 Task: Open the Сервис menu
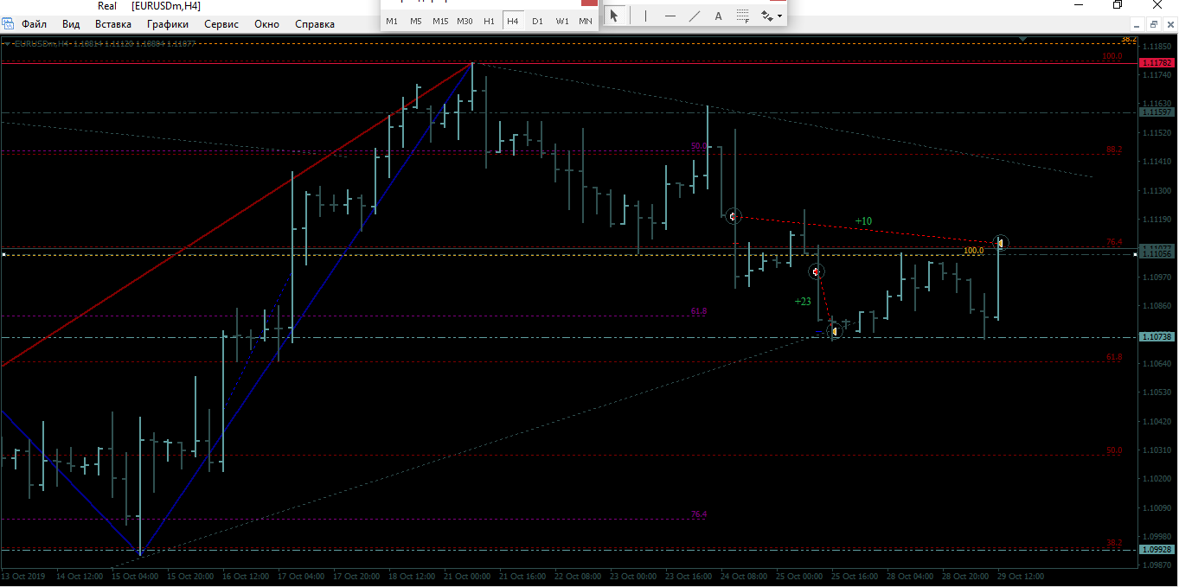click(221, 24)
